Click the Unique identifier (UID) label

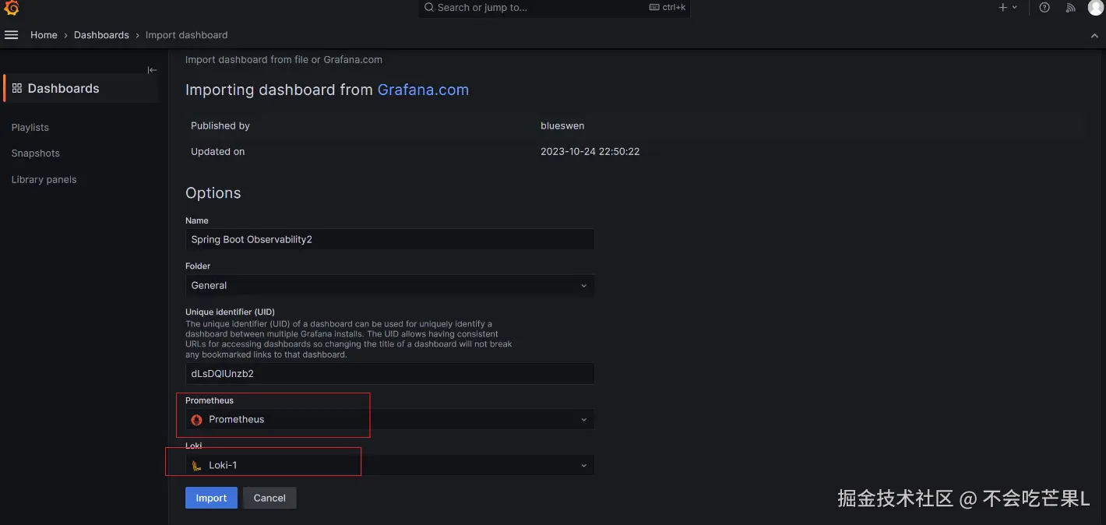pyautogui.click(x=230, y=312)
